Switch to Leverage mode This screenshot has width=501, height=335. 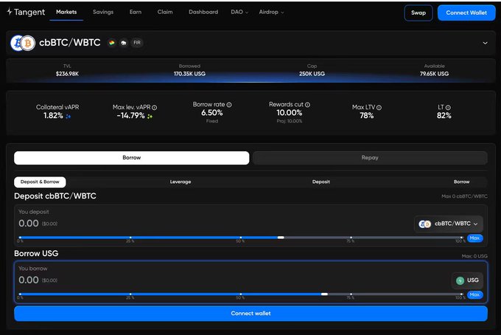tap(181, 182)
